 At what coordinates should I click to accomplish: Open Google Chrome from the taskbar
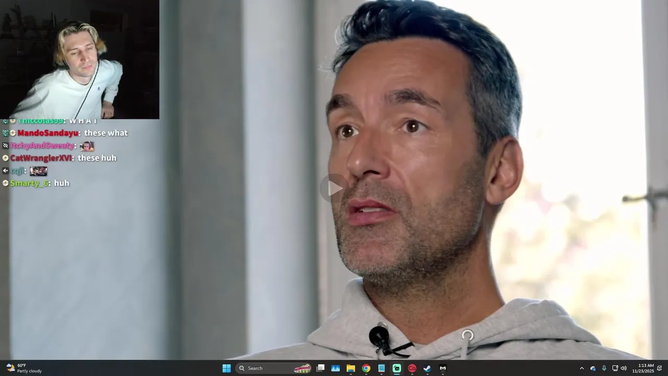pyautogui.click(x=366, y=368)
